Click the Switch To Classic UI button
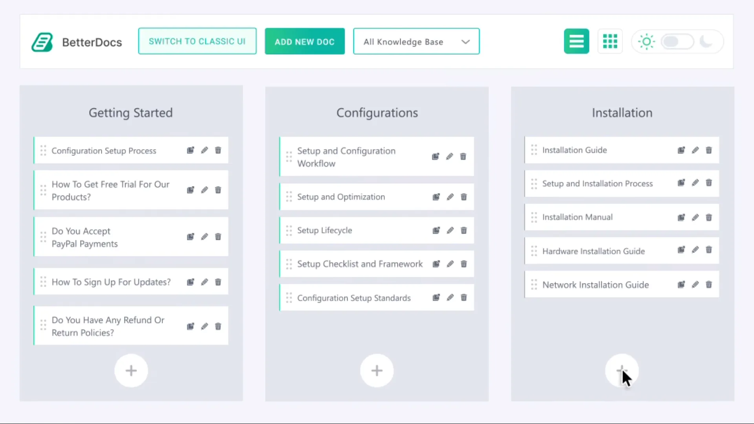754x424 pixels. click(197, 41)
